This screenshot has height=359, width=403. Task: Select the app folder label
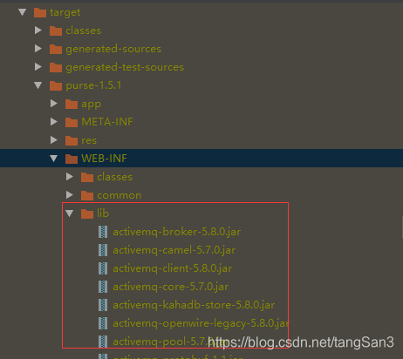point(92,105)
